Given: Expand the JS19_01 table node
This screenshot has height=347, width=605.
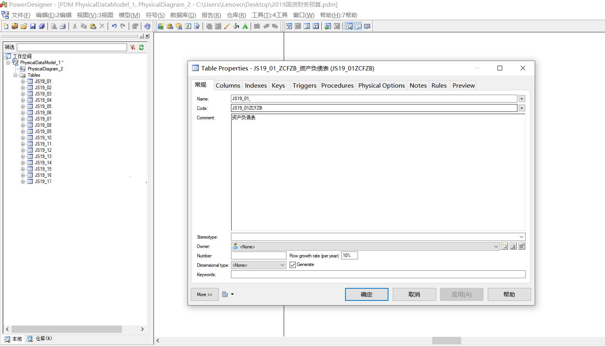Looking at the screenshot, I should click(x=23, y=81).
